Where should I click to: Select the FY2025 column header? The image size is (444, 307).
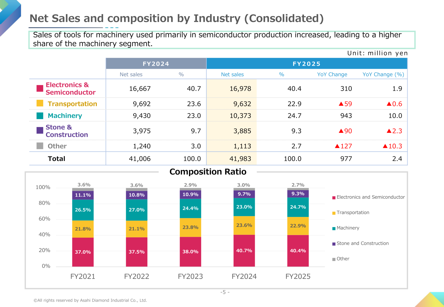coord(307,64)
